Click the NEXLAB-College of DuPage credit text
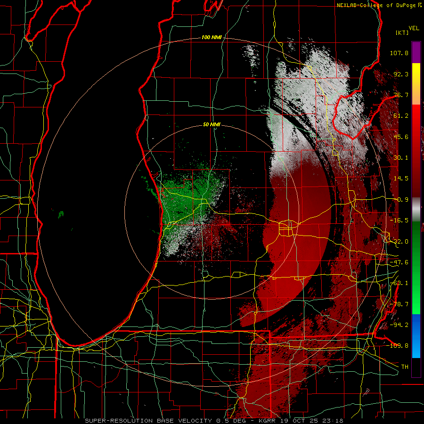424x424 pixels. coord(379,5)
